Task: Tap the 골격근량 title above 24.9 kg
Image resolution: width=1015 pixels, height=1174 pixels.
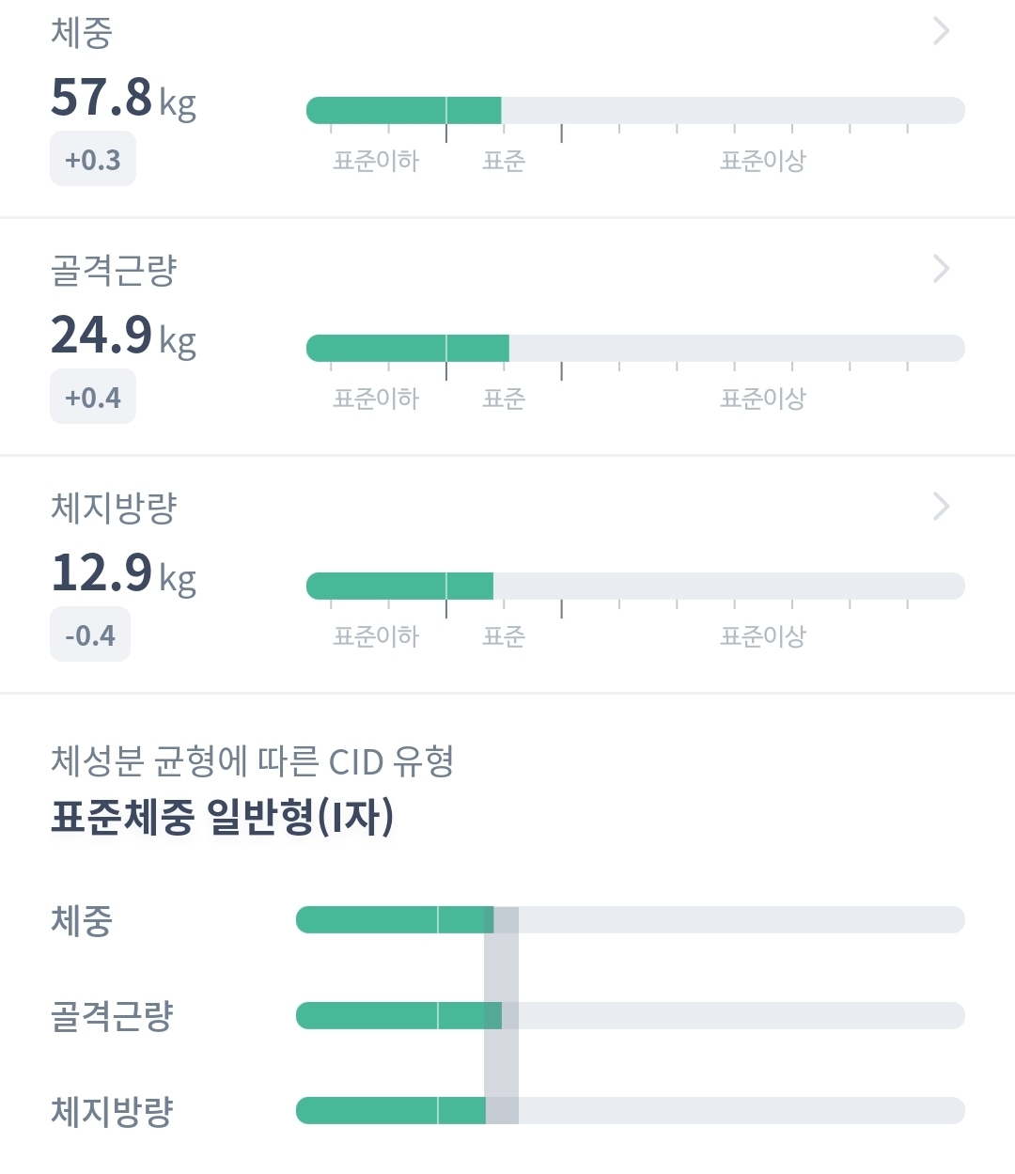Action: click(114, 271)
